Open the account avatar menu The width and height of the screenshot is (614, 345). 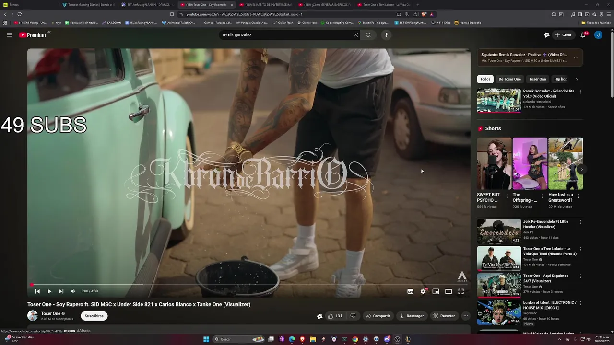tap(598, 35)
